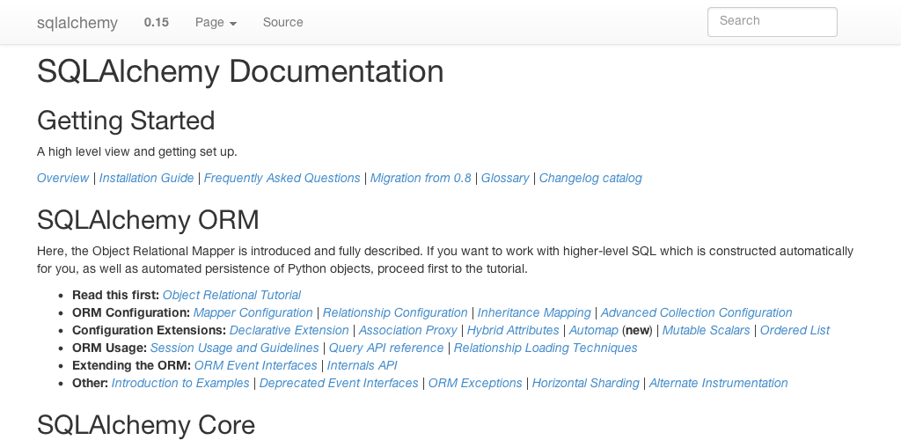Open Ordered List link

coord(795,330)
